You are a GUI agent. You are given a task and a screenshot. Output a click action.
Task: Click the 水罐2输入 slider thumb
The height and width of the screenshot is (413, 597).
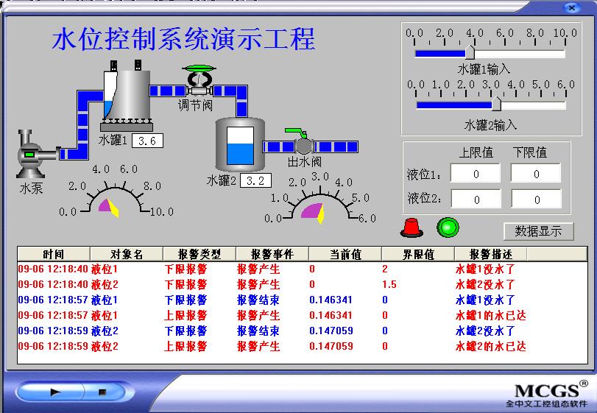[496, 104]
